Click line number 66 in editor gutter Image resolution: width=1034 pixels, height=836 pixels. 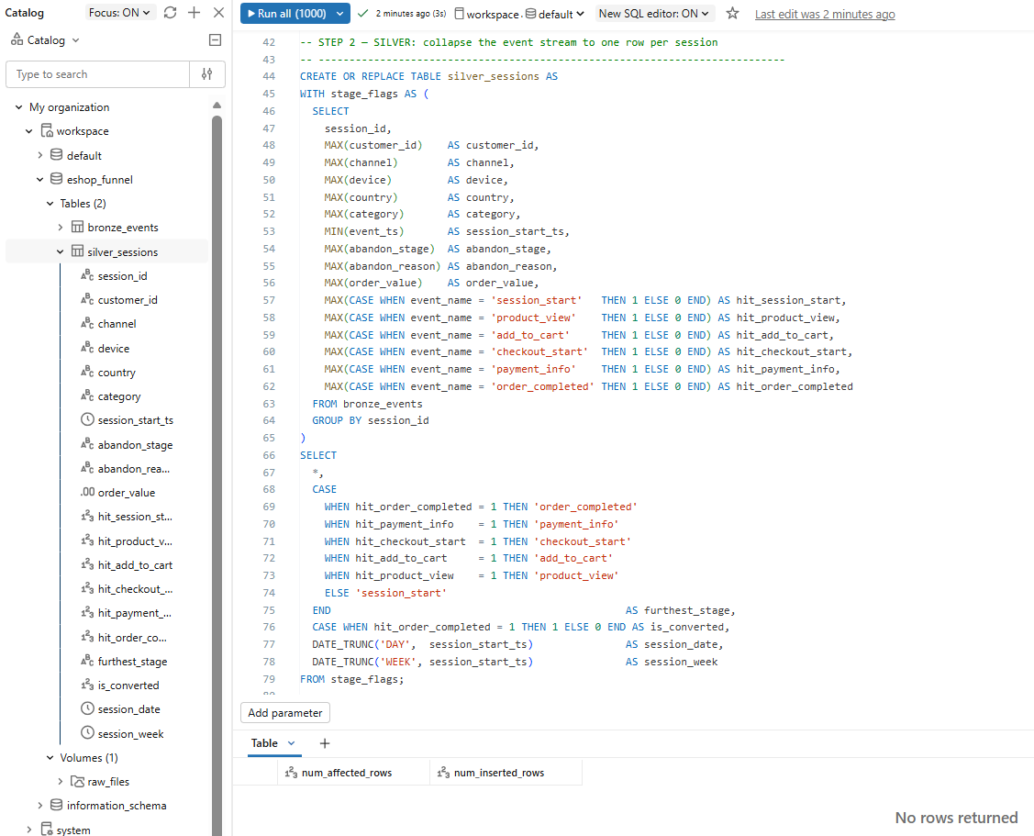(x=269, y=455)
